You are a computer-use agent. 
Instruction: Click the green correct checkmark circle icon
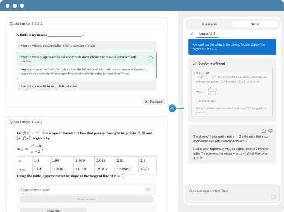tap(150, 59)
